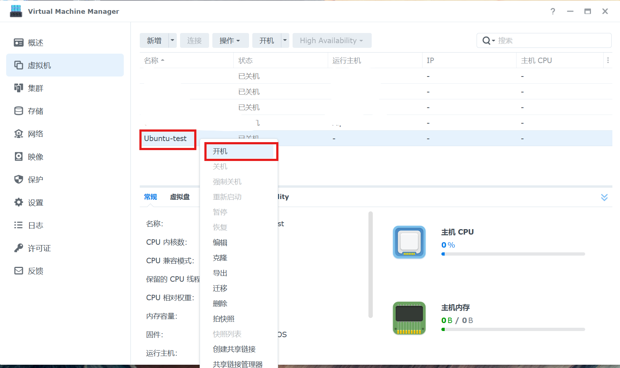Click the help question mark icon
Image resolution: width=620 pixels, height=368 pixels.
pos(552,11)
